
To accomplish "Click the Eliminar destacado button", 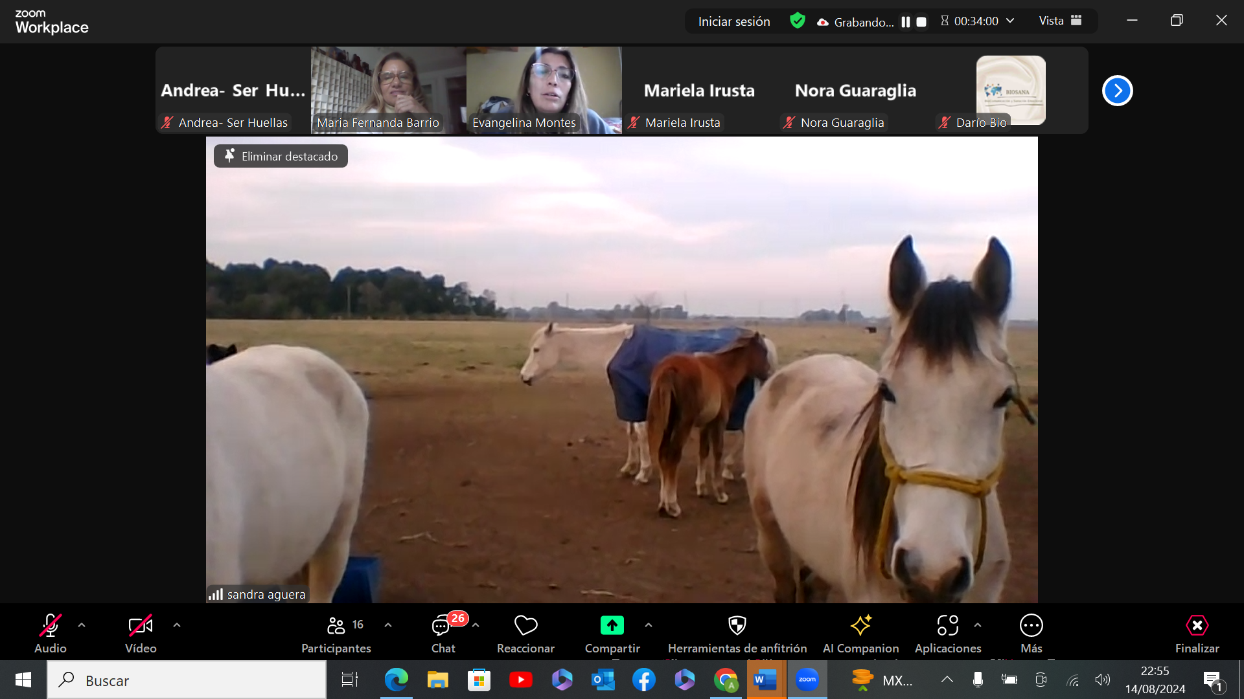I will tap(281, 156).
